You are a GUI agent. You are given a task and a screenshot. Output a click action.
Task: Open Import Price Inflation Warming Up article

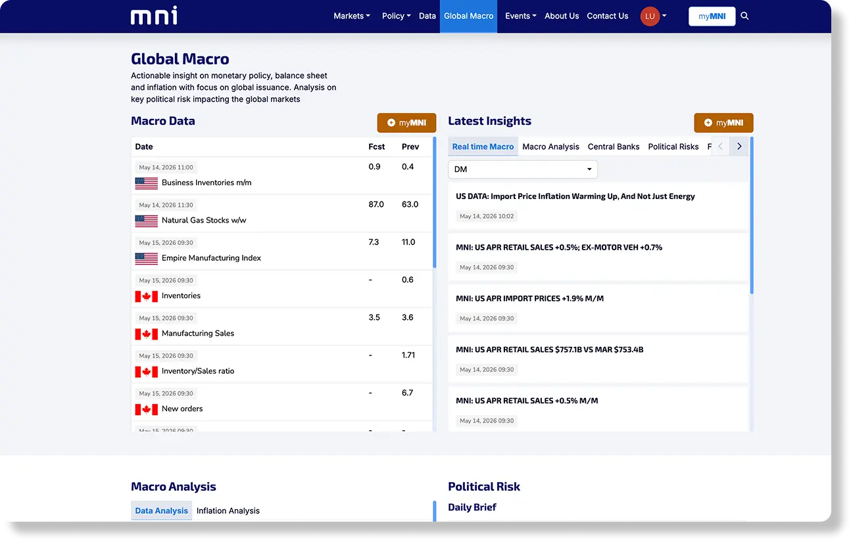click(575, 196)
